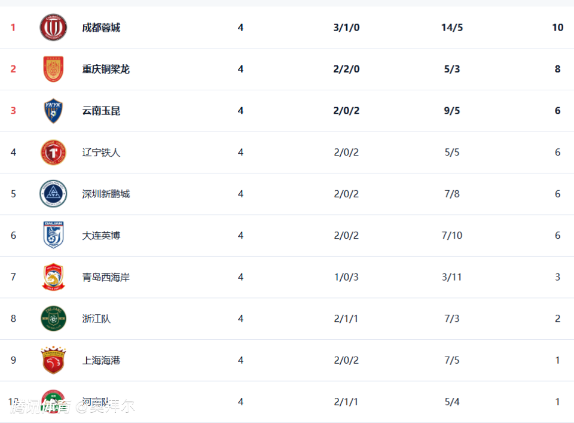Click the 深圳新鹏城 team name
The width and height of the screenshot is (574, 423).
point(106,194)
